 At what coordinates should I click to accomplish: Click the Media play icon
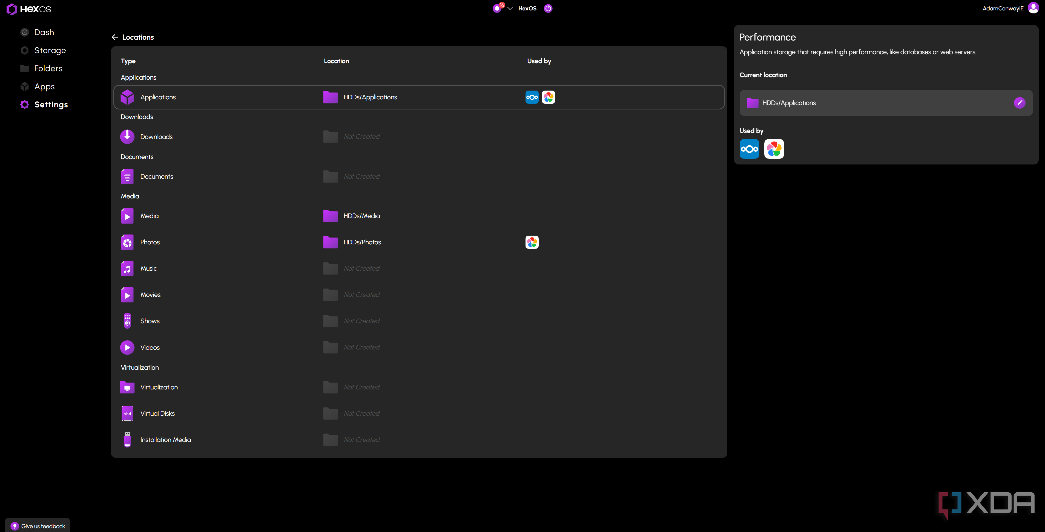127,216
